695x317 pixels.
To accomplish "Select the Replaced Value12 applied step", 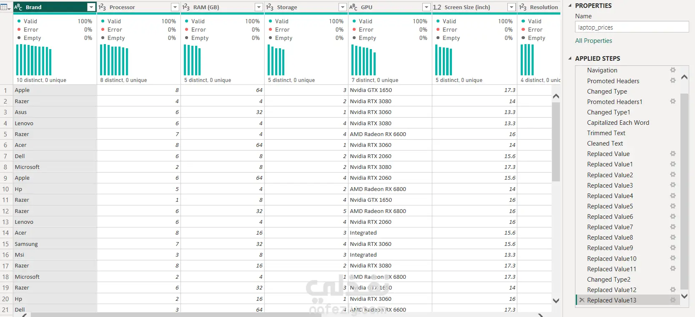I will pos(612,290).
